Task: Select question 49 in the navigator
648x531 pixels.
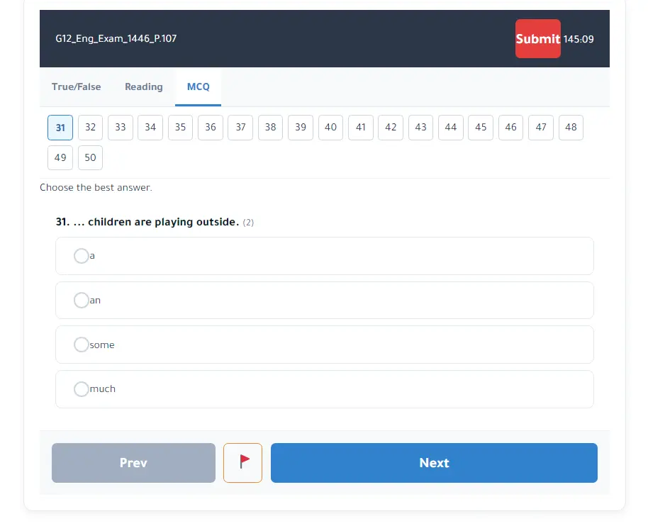Action: pos(60,157)
